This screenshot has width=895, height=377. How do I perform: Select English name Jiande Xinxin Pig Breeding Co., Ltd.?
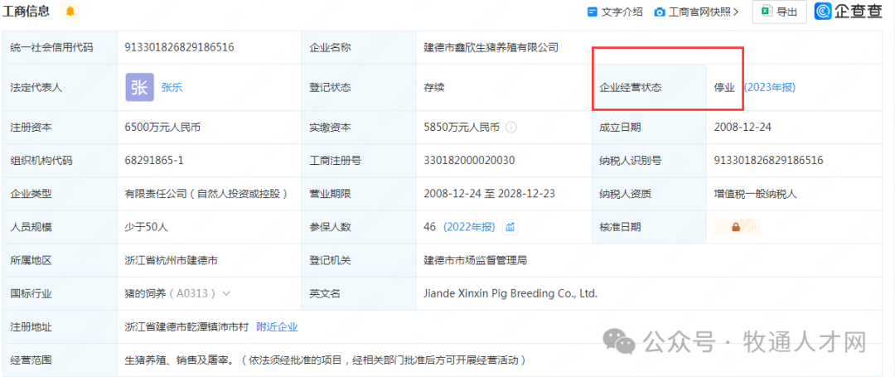pyautogui.click(x=510, y=294)
